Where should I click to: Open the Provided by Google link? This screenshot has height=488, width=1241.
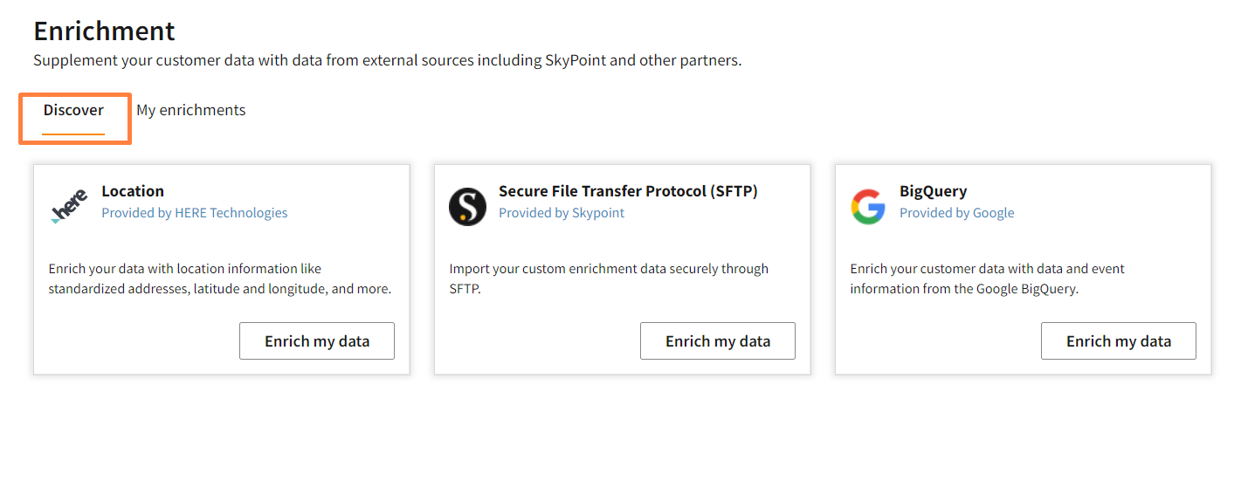pyautogui.click(x=956, y=213)
